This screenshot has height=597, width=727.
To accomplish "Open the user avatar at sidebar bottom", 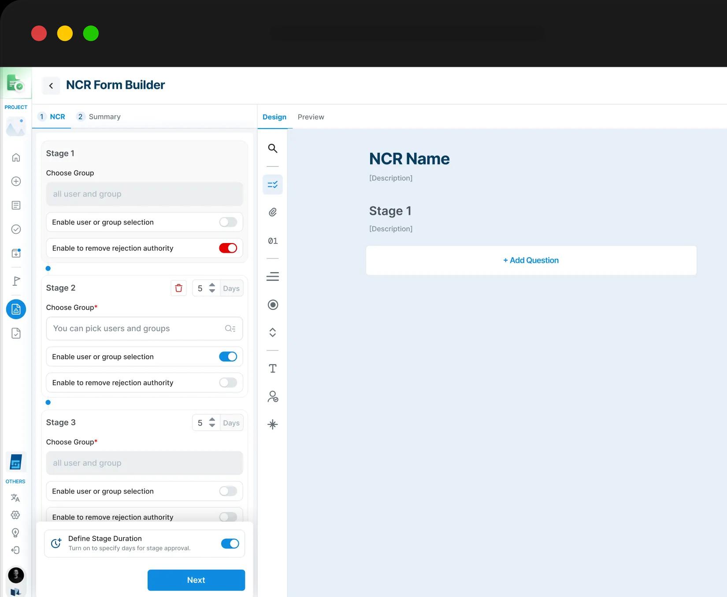I will (x=16, y=575).
